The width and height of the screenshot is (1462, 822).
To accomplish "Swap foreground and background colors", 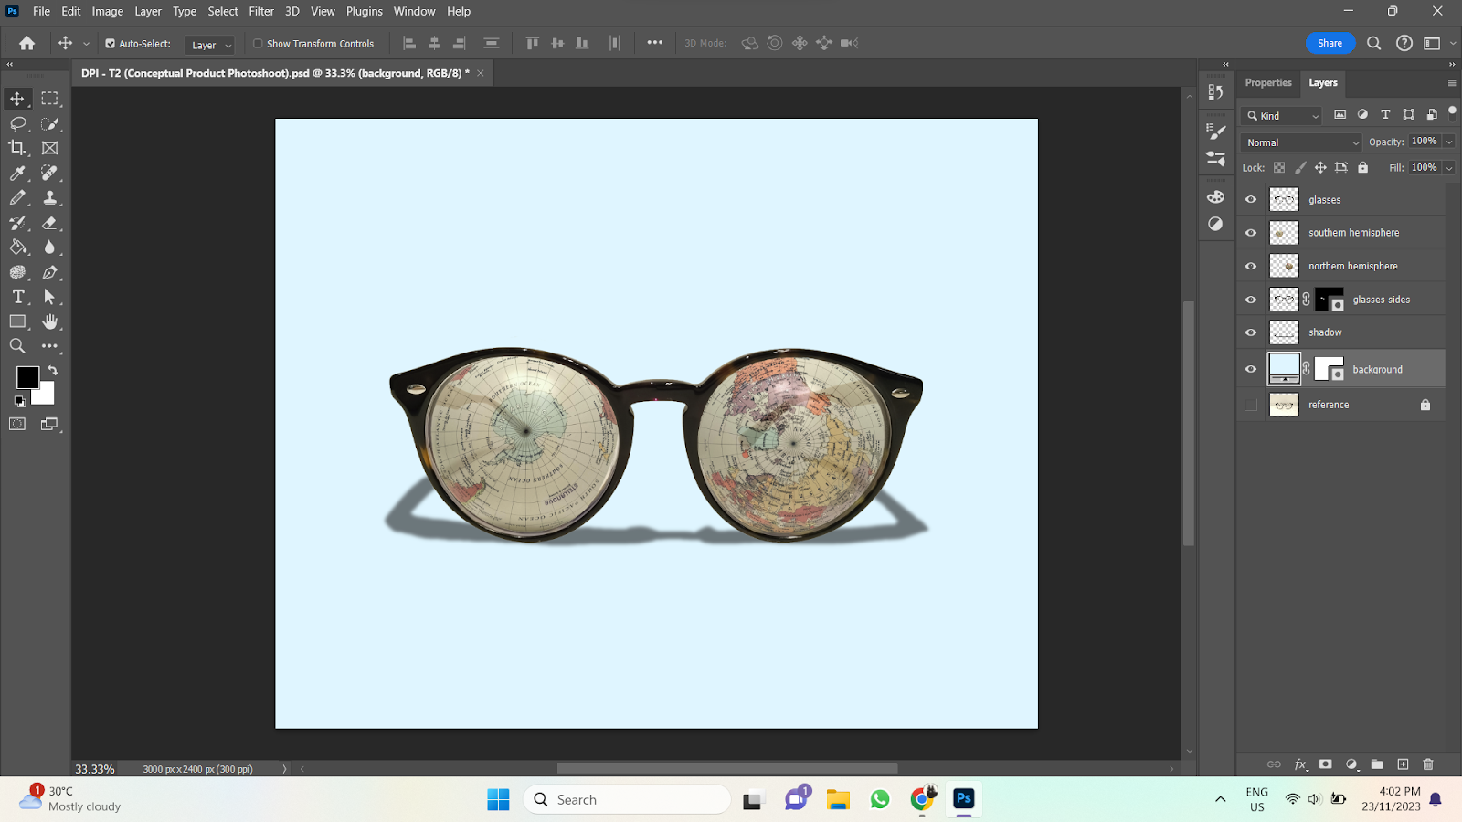I will (x=53, y=371).
